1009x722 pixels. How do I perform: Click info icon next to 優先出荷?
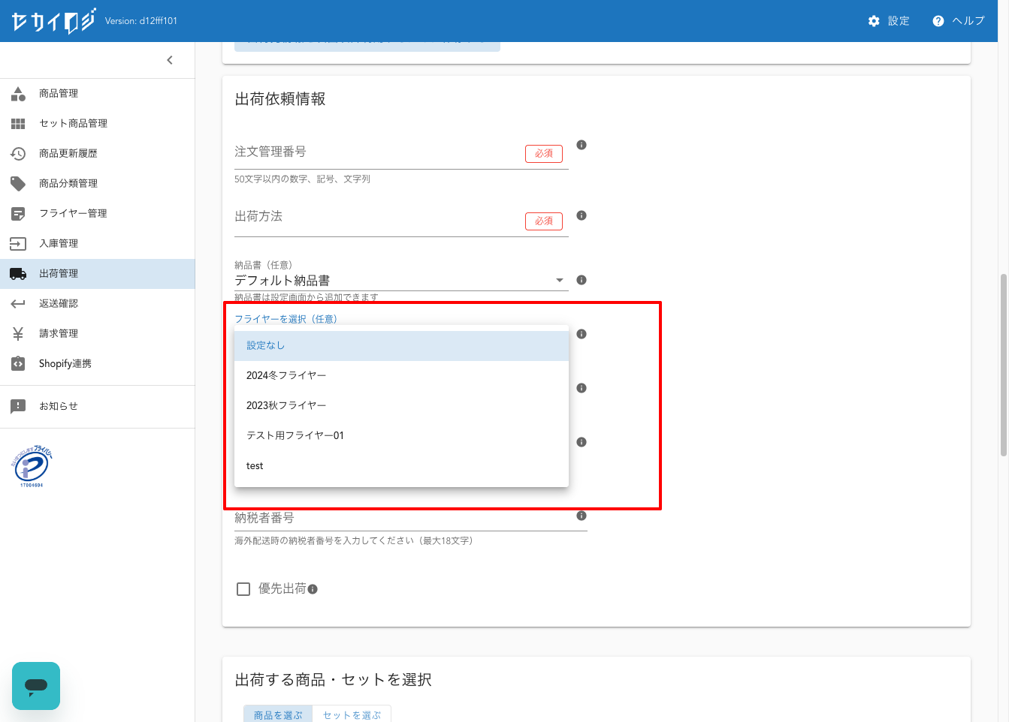313,589
